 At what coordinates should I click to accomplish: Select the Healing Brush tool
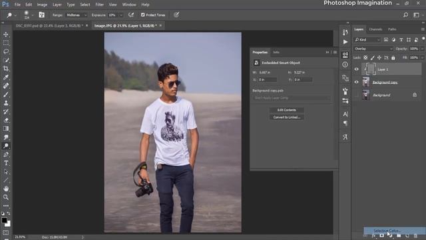tap(6, 86)
